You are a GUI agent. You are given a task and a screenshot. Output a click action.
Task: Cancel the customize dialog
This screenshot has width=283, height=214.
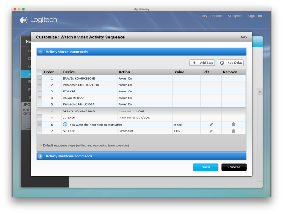234,167
